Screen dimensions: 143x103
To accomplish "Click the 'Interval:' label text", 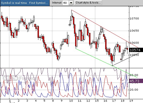I will [x=57, y=3].
